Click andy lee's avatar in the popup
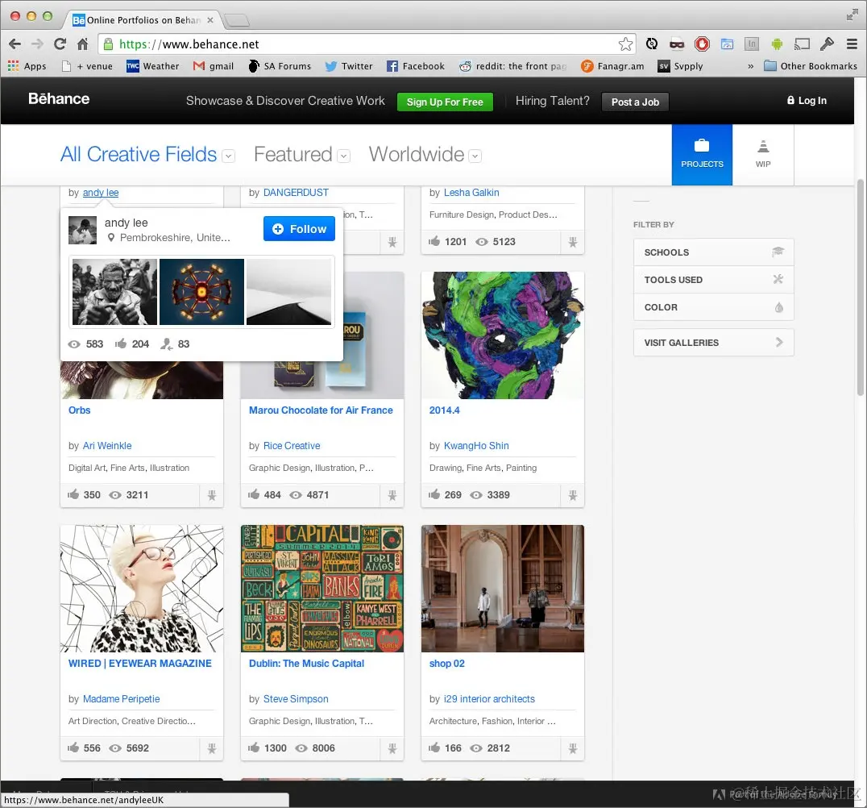Image resolution: width=867 pixels, height=808 pixels. click(x=82, y=231)
